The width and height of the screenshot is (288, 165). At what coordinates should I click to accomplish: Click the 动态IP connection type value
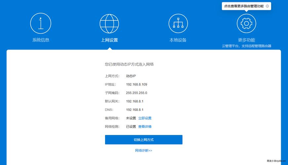[131, 76]
